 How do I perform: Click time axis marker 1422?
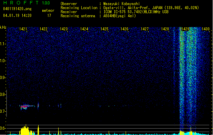click(x=43, y=29)
